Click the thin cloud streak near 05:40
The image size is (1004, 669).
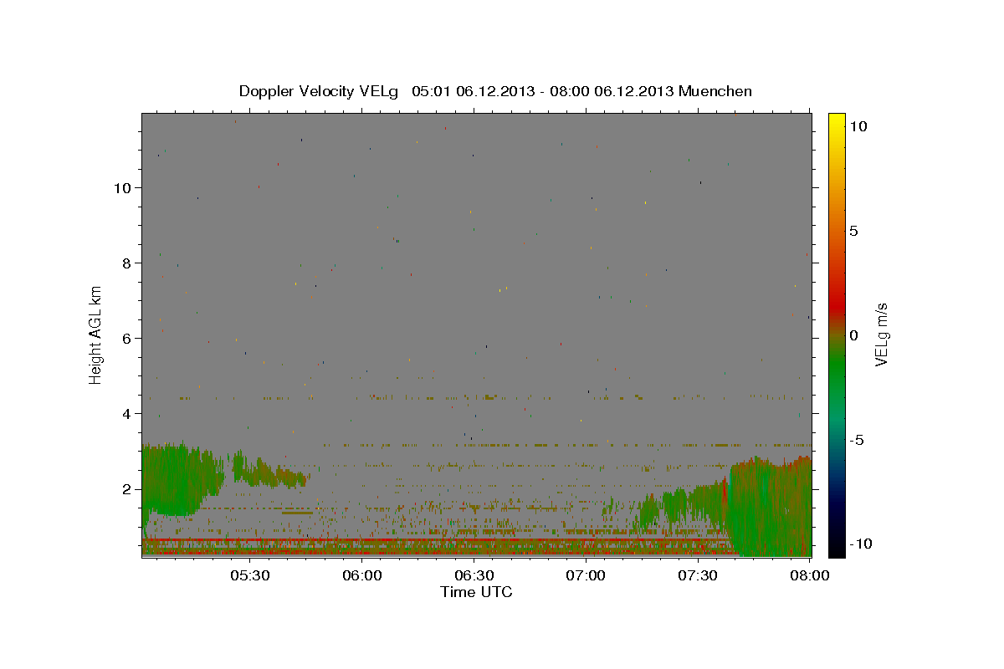point(272,472)
